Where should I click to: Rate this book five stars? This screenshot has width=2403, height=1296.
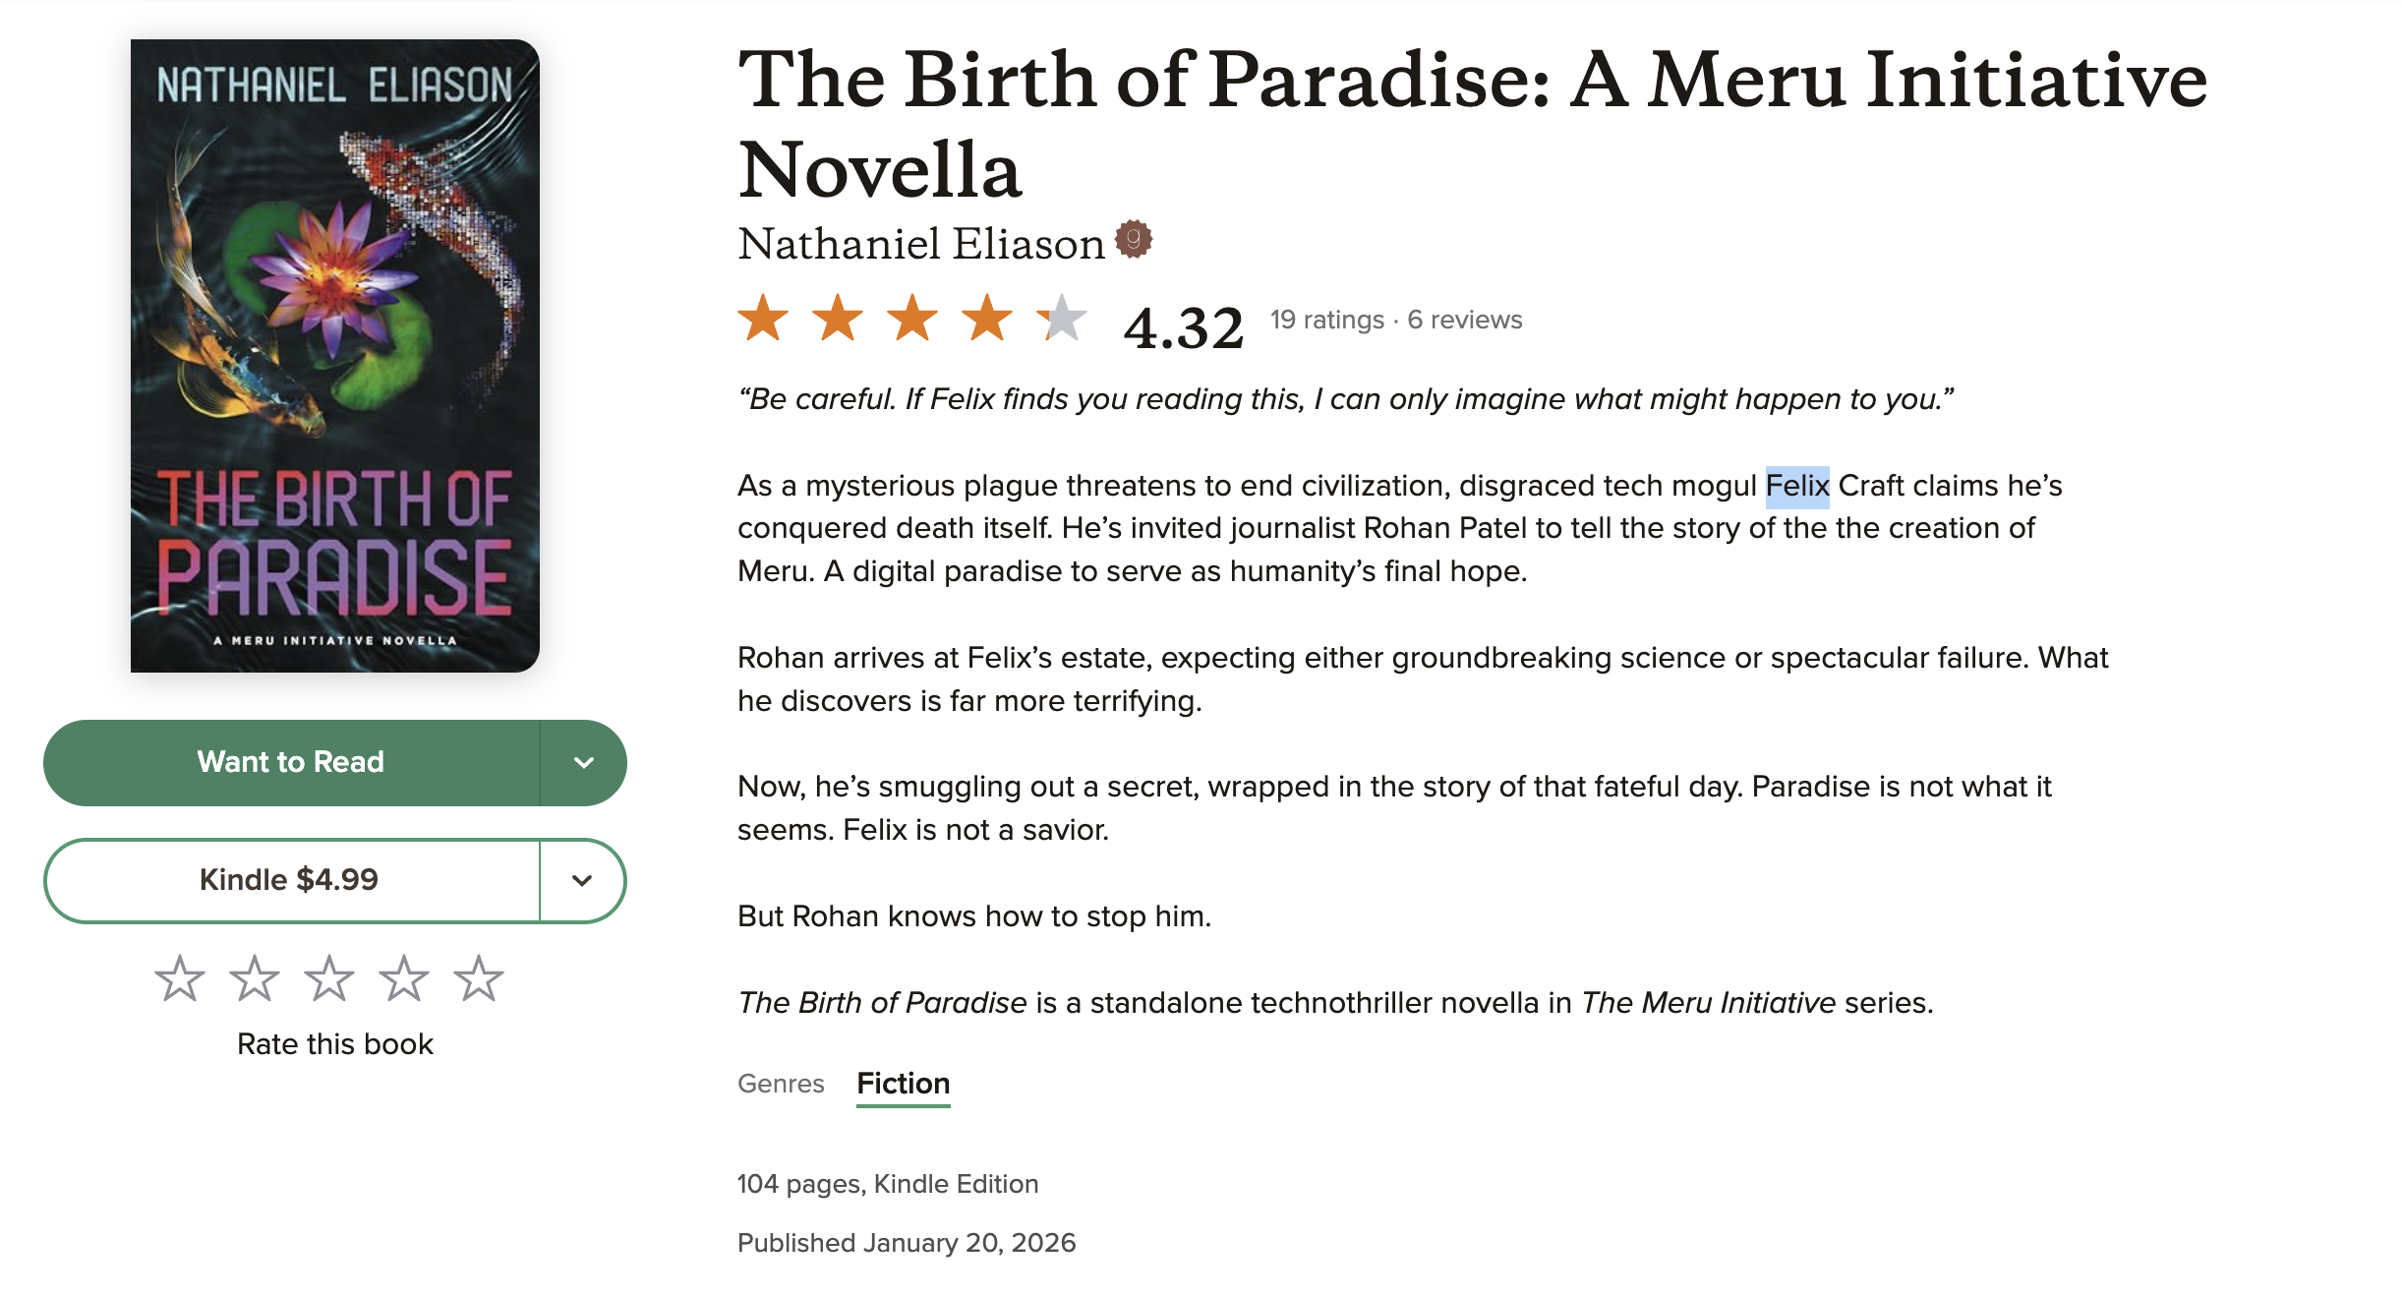point(479,979)
